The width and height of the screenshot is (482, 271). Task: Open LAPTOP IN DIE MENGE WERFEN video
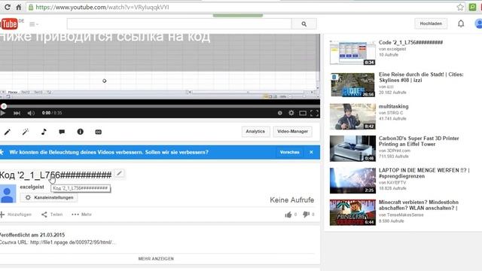(x=424, y=173)
